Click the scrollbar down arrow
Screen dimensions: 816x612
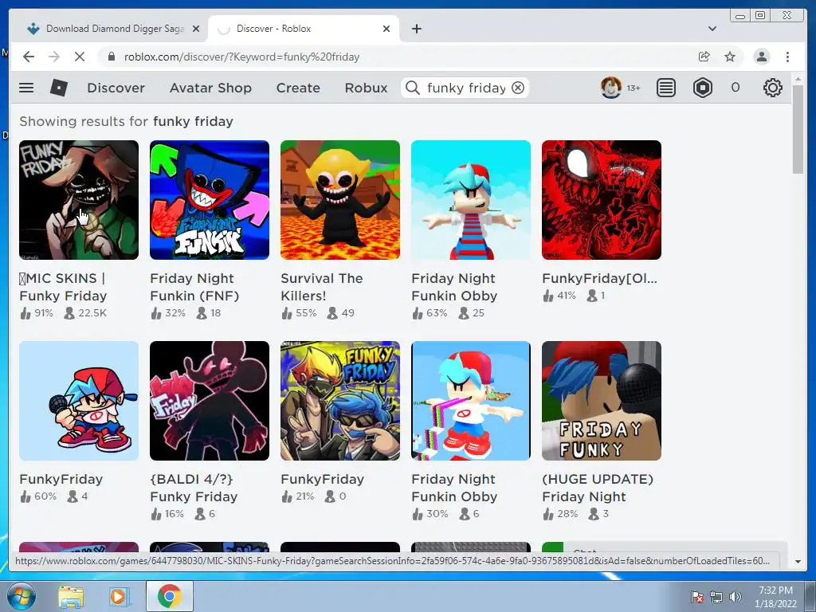click(798, 562)
